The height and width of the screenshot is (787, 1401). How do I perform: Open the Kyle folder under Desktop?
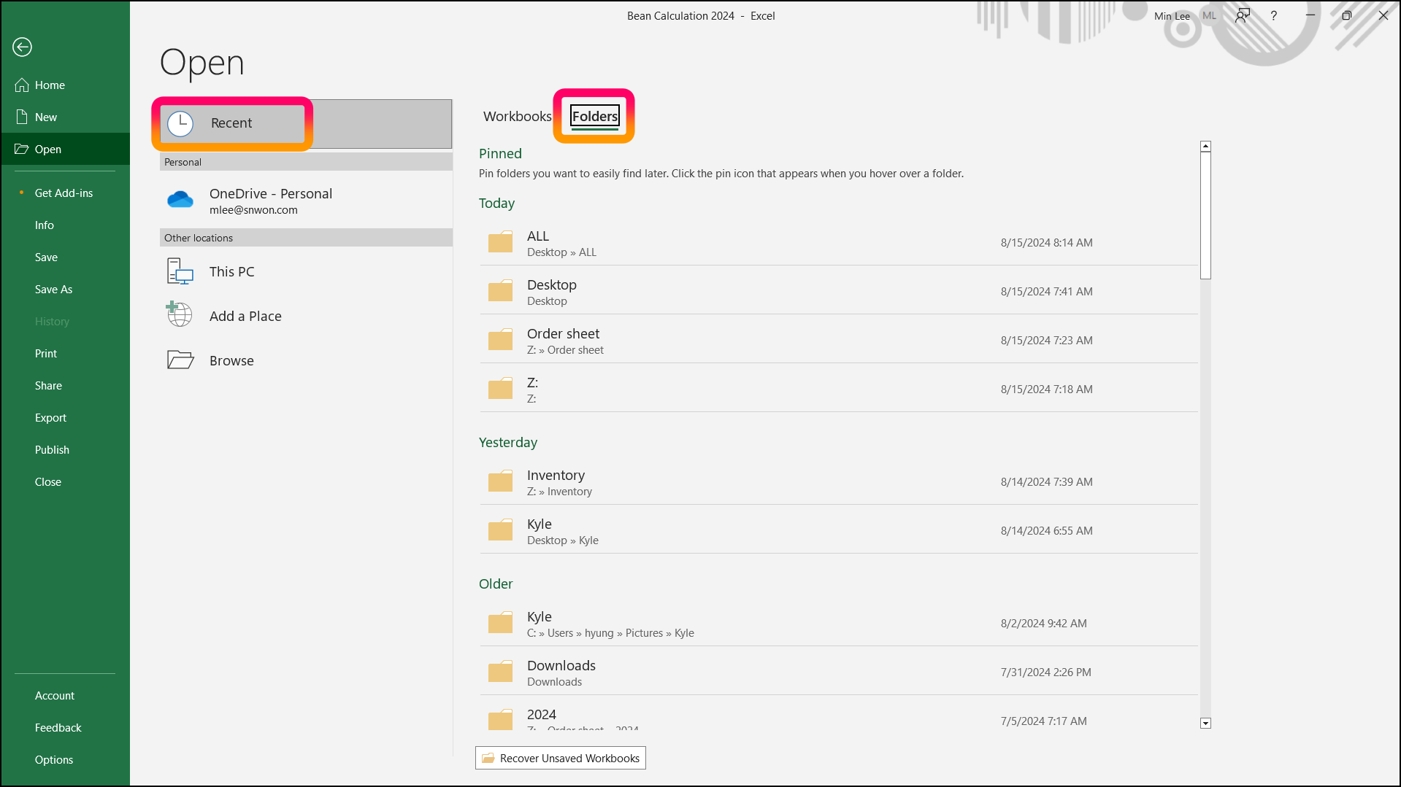pyautogui.click(x=839, y=531)
